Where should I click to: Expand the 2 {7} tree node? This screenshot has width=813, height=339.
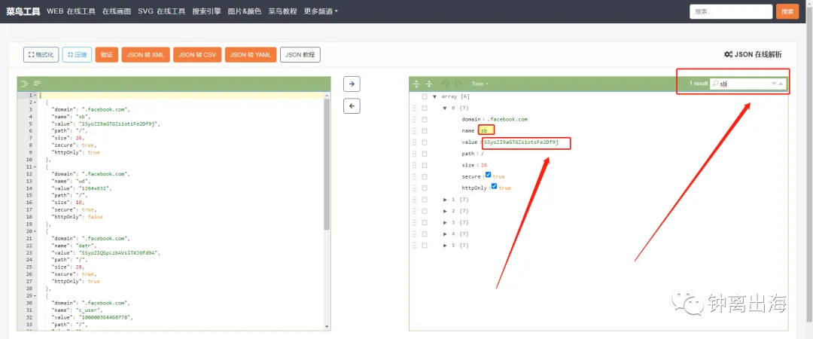click(445, 211)
